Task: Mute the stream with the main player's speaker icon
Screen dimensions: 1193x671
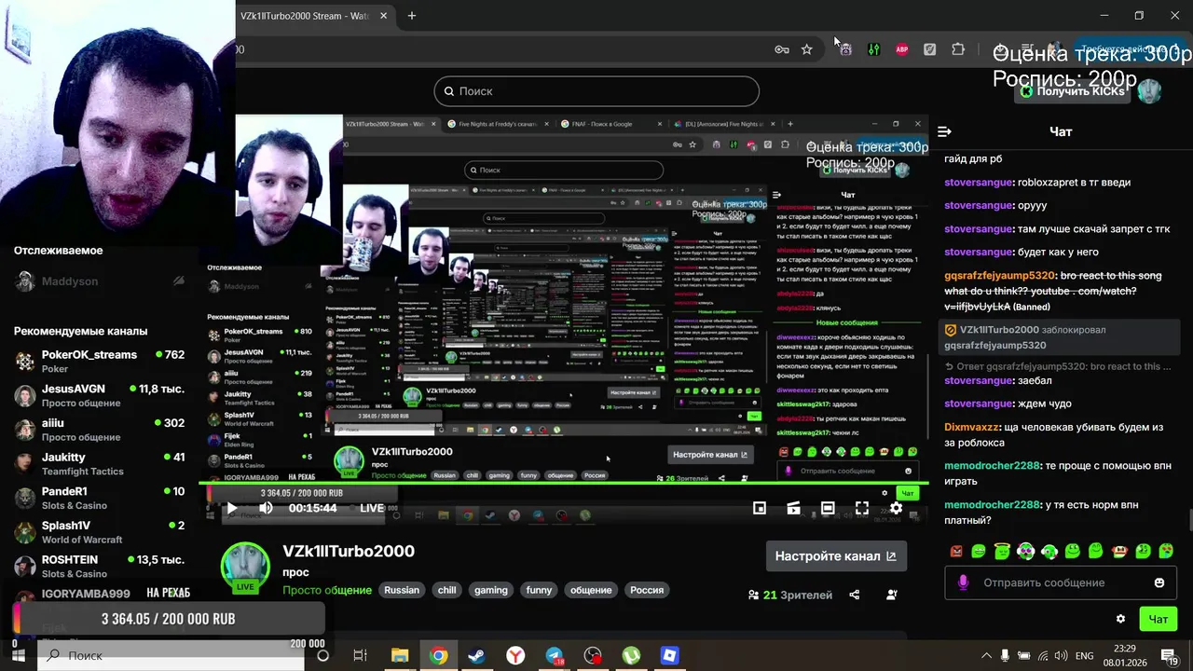Action: point(266,508)
